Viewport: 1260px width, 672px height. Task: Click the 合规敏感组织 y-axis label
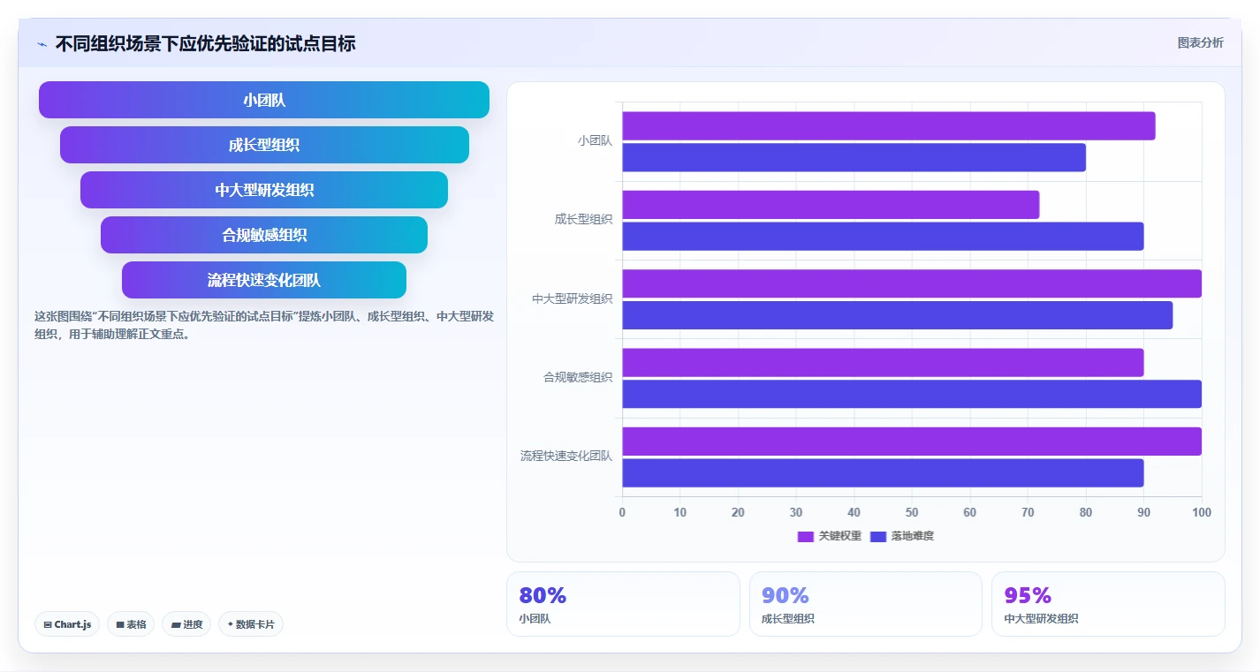(x=578, y=377)
